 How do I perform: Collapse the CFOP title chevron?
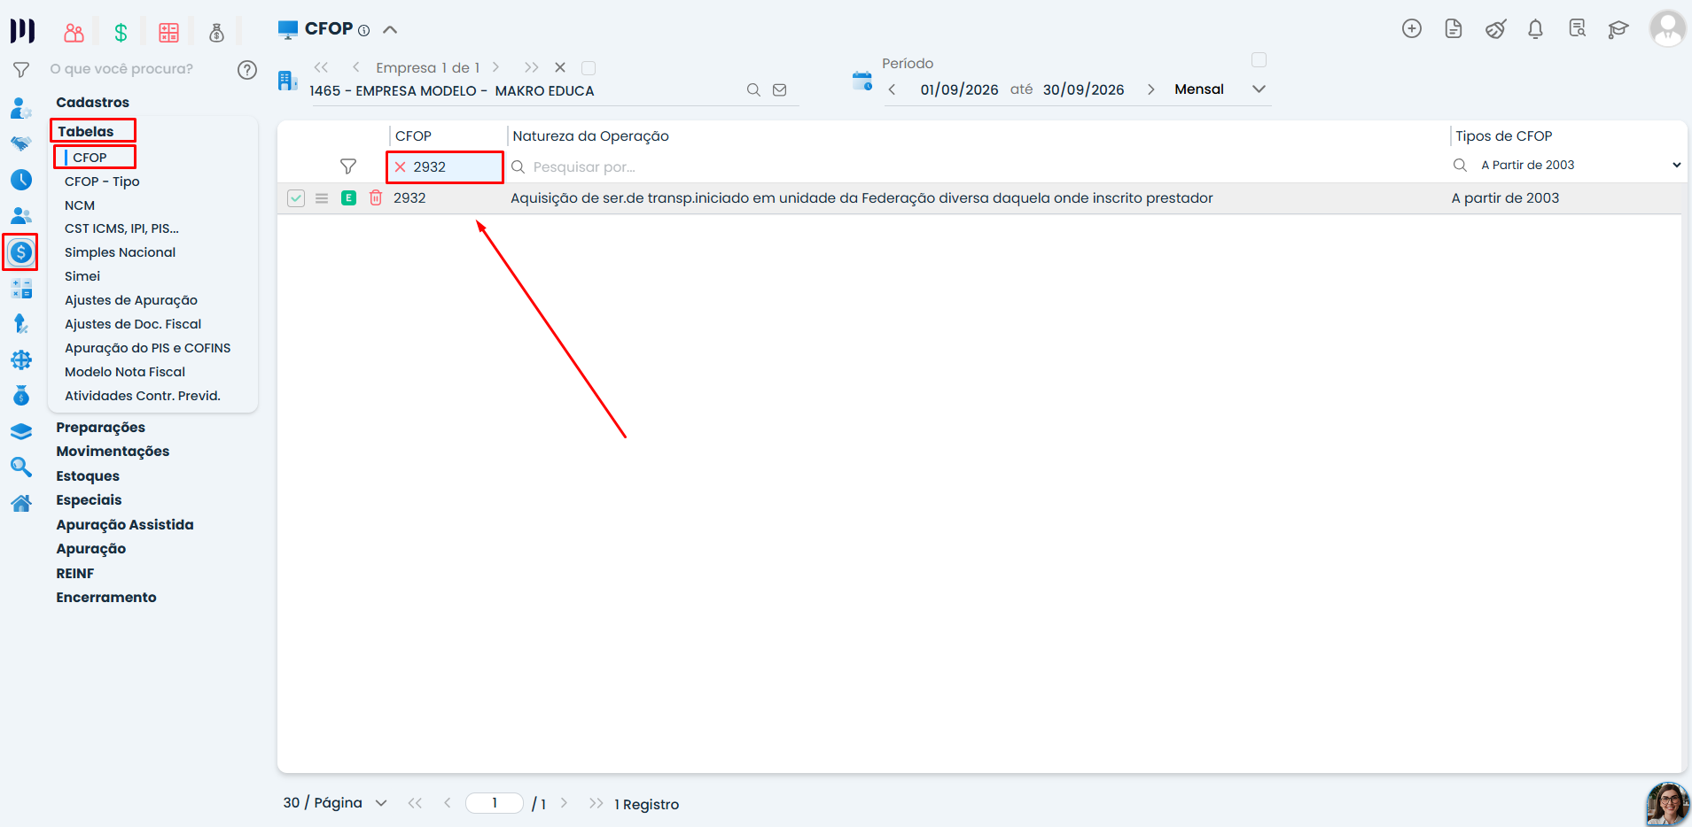pos(390,30)
